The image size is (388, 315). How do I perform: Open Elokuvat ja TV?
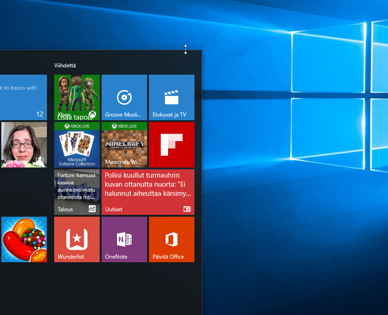[172, 97]
